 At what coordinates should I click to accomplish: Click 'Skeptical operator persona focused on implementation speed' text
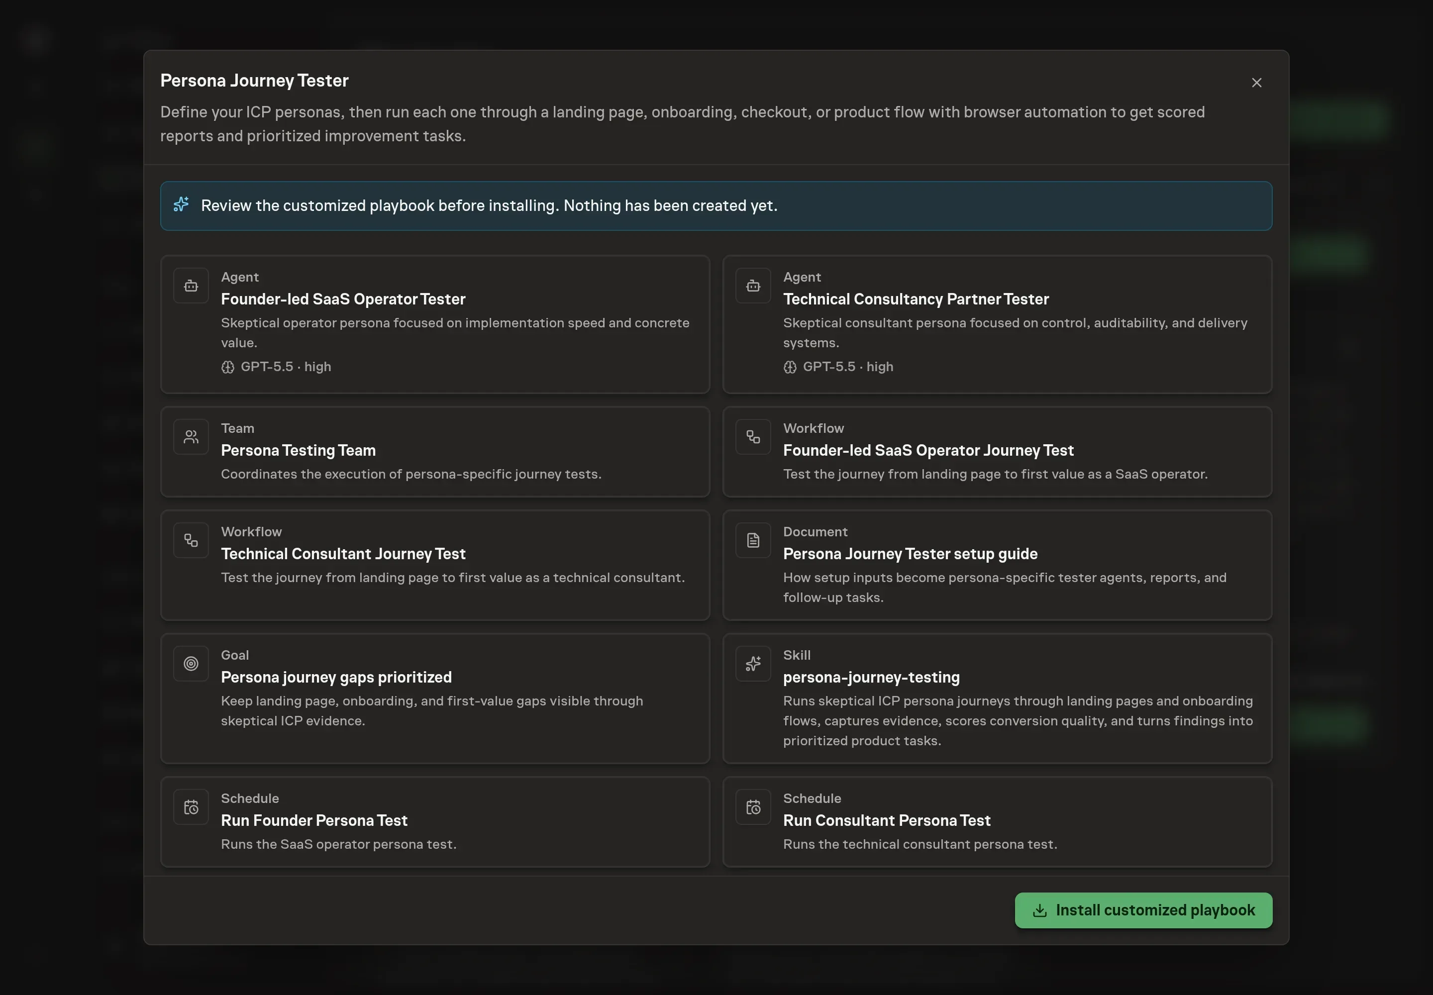point(455,332)
